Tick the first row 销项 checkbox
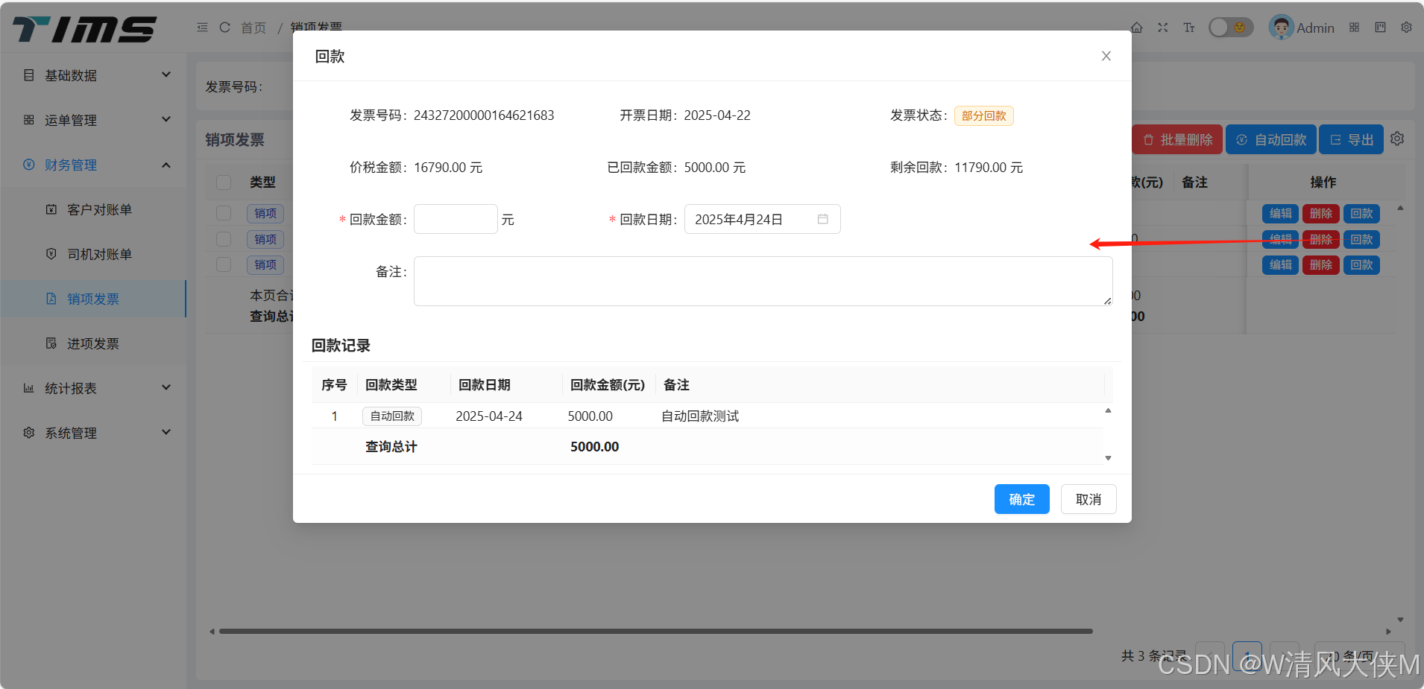The height and width of the screenshot is (689, 1424). point(224,213)
